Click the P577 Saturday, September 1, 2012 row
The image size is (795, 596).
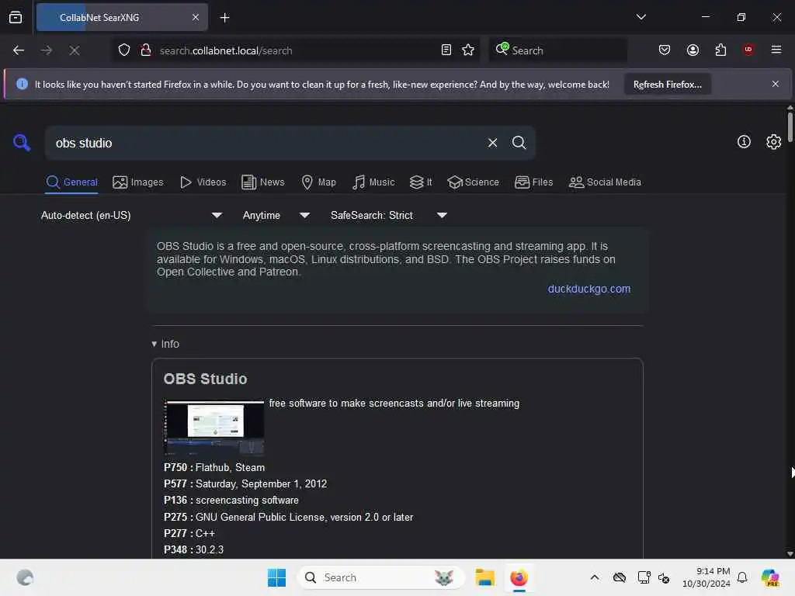(x=245, y=483)
